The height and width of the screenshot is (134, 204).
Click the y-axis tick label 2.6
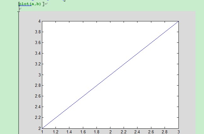(x=38, y=96)
